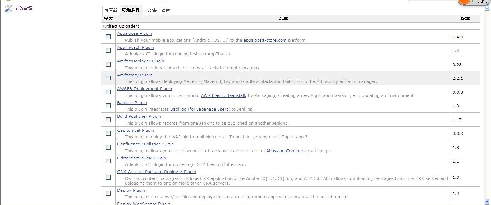Click the Backlog description link
The height and width of the screenshot is (205, 491).
pos(178,109)
